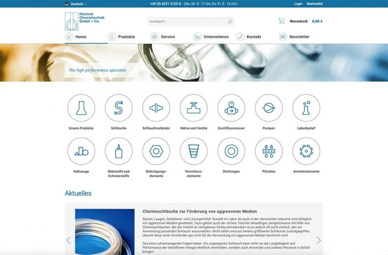Click the Halbzeuge category label
Image resolution: width=388 pixels, height=255 pixels.
click(81, 171)
